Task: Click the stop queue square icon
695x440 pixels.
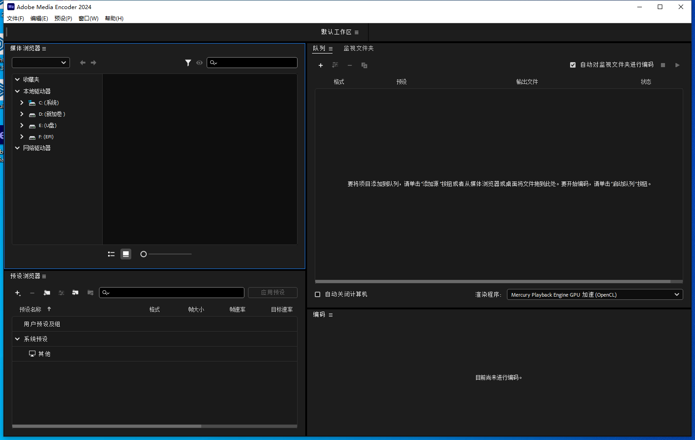Action: (x=663, y=65)
